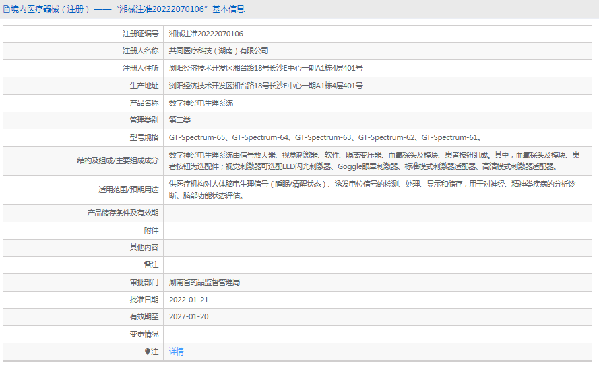The image size is (599, 367).
Task: Select the 第二类 category value
Action: pyautogui.click(x=179, y=121)
